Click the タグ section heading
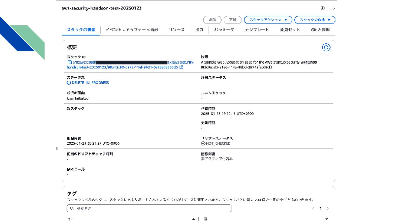The image size is (393, 221). [72, 193]
